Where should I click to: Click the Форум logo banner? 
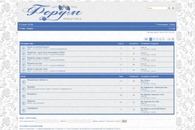coord(52,12)
